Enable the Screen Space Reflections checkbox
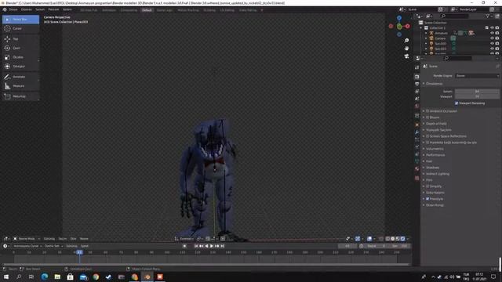Screen dimensions: 502x282 coord(427,136)
